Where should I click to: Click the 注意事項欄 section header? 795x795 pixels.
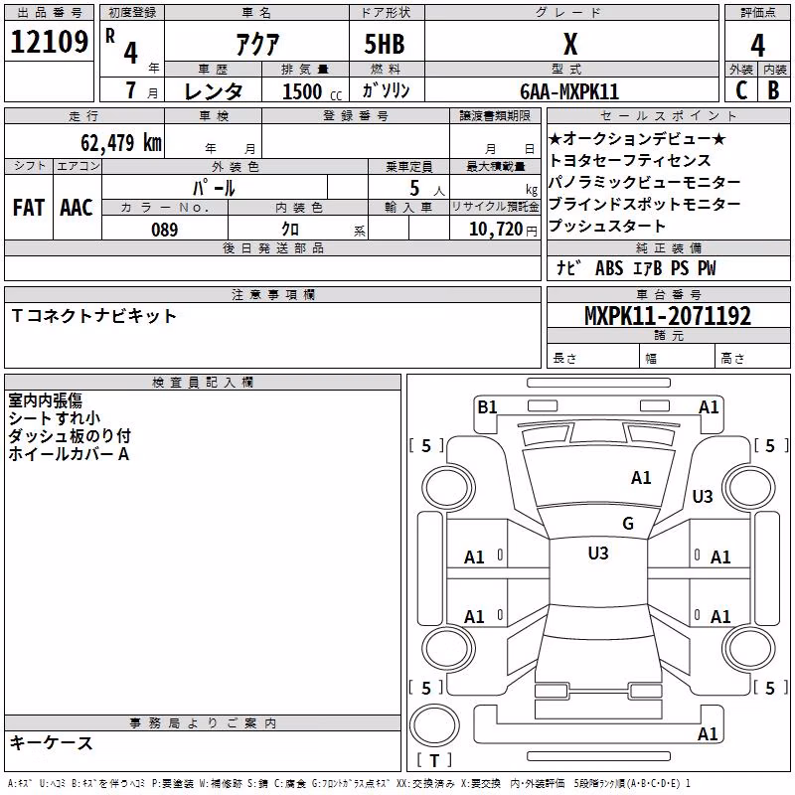pos(272,294)
